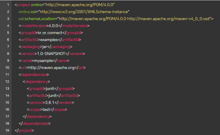Place cursor on the examples artifactId value
Image resolution: width=220 pixels, height=135 pixels.
click(49, 40)
